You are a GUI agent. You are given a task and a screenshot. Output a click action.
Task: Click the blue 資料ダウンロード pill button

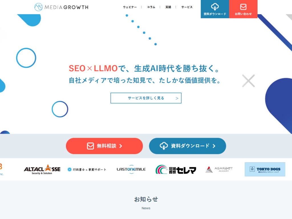[187, 146]
